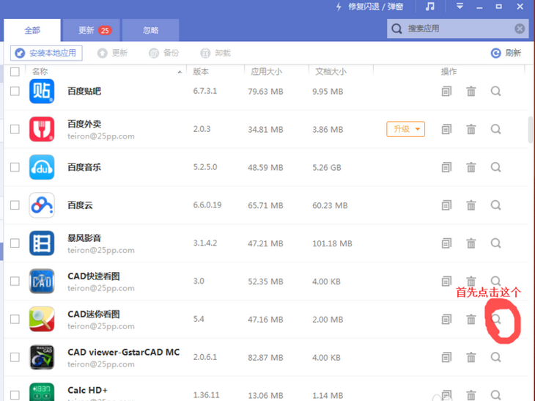535x401 pixels.
Task: Click the 百度外卖 app icon
Action: (x=42, y=129)
